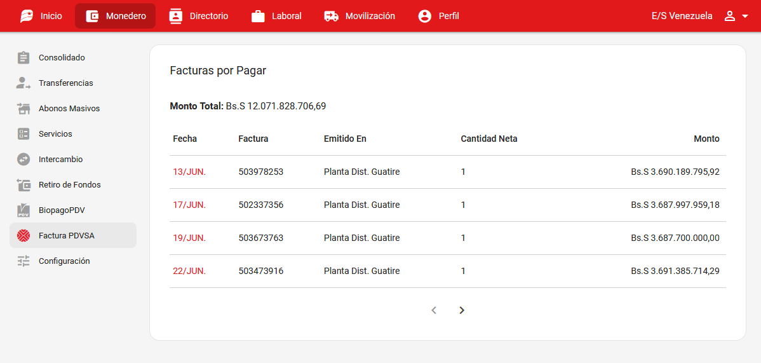Select Retiro de Fondos in the sidebar
The image size is (761, 363).
point(73,184)
